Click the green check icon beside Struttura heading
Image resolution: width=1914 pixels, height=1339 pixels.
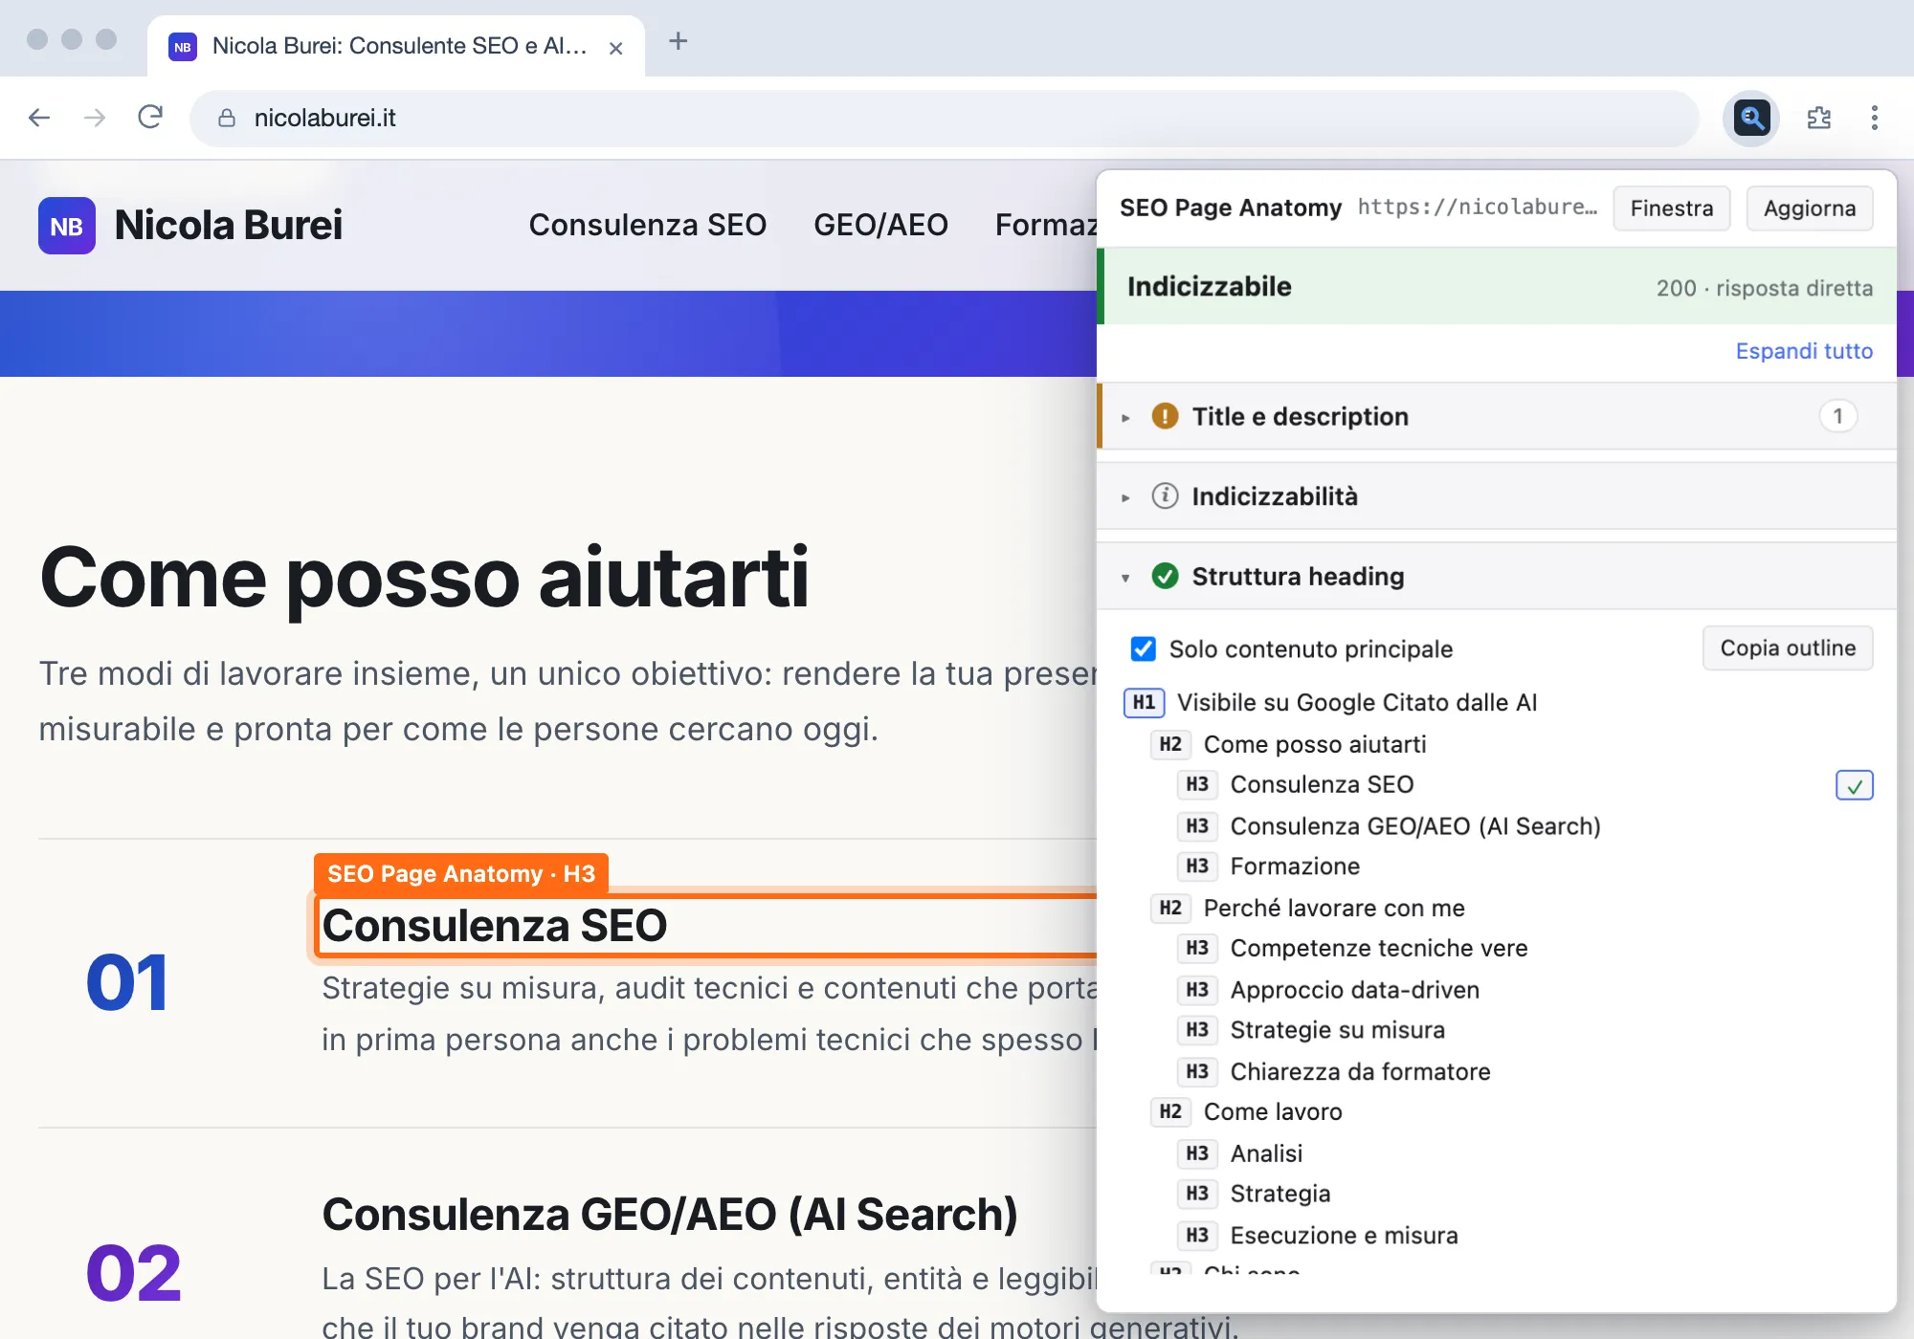pos(1165,576)
